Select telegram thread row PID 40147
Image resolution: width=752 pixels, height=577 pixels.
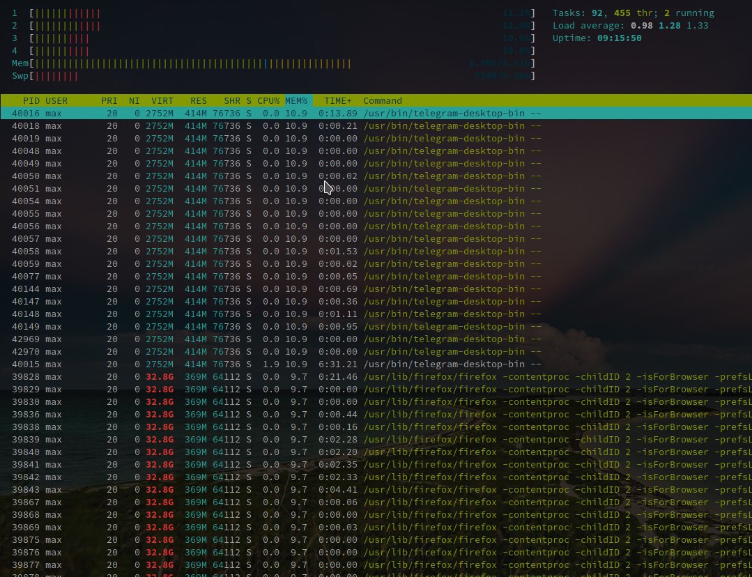376,302
